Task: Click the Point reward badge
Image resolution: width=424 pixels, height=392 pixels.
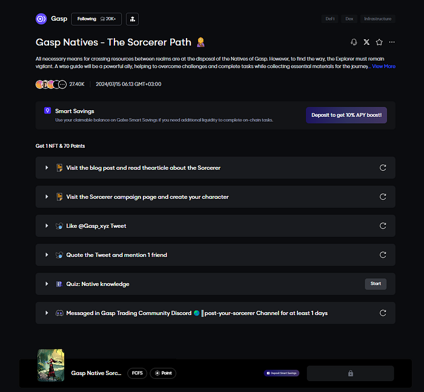Action: click(163, 373)
